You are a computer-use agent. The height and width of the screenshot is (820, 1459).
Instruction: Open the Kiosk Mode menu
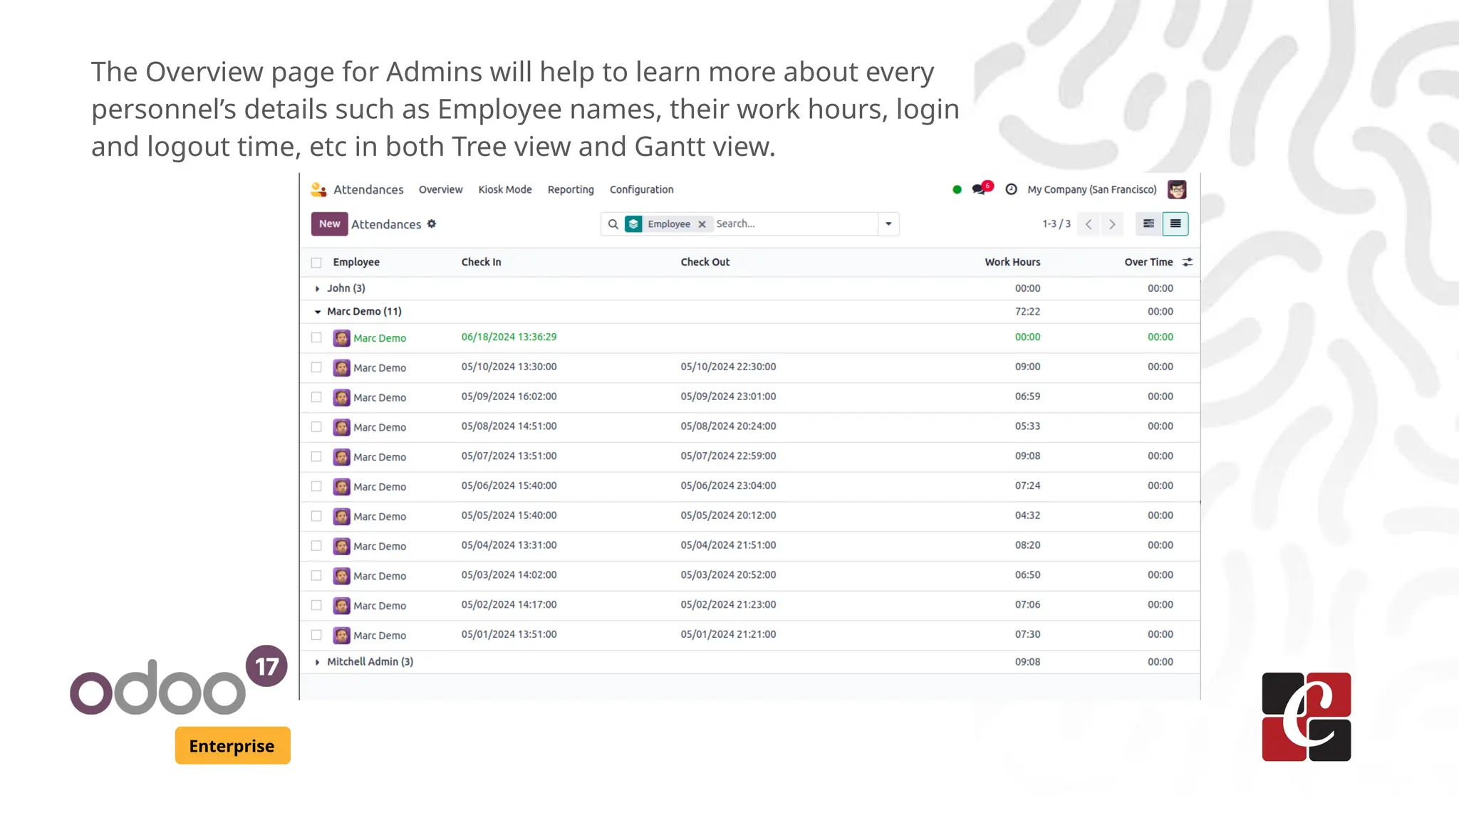pos(505,189)
